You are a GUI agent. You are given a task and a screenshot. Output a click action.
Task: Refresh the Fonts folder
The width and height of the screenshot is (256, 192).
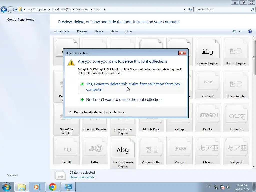click(x=190, y=10)
